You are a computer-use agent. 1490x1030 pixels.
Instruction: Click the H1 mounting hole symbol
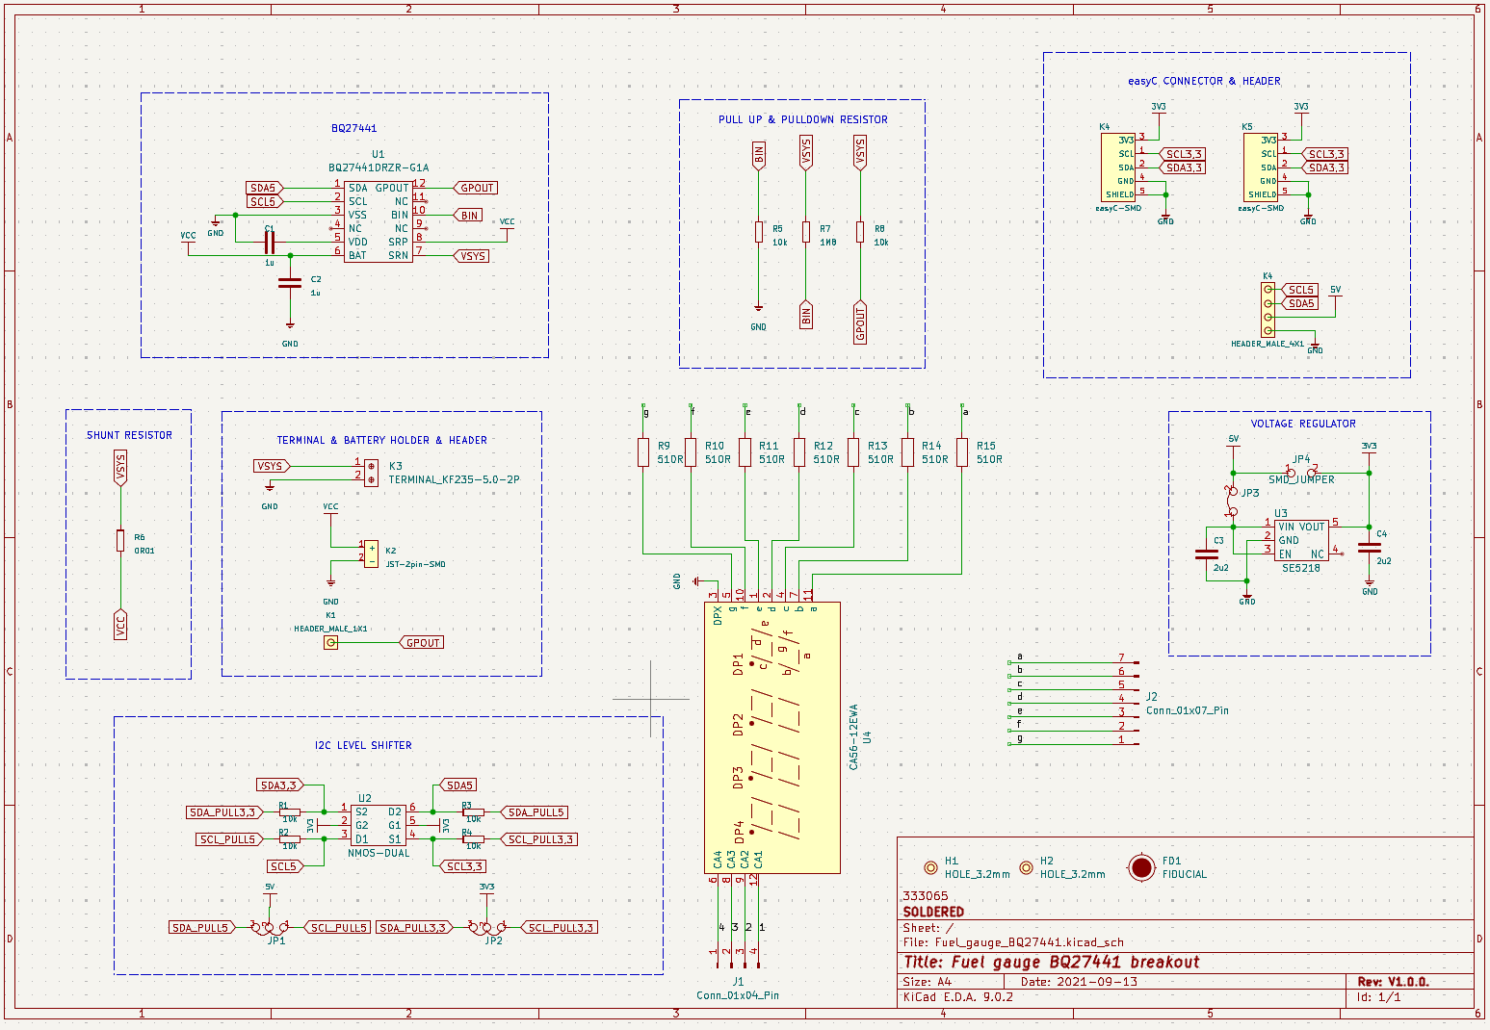point(930,867)
